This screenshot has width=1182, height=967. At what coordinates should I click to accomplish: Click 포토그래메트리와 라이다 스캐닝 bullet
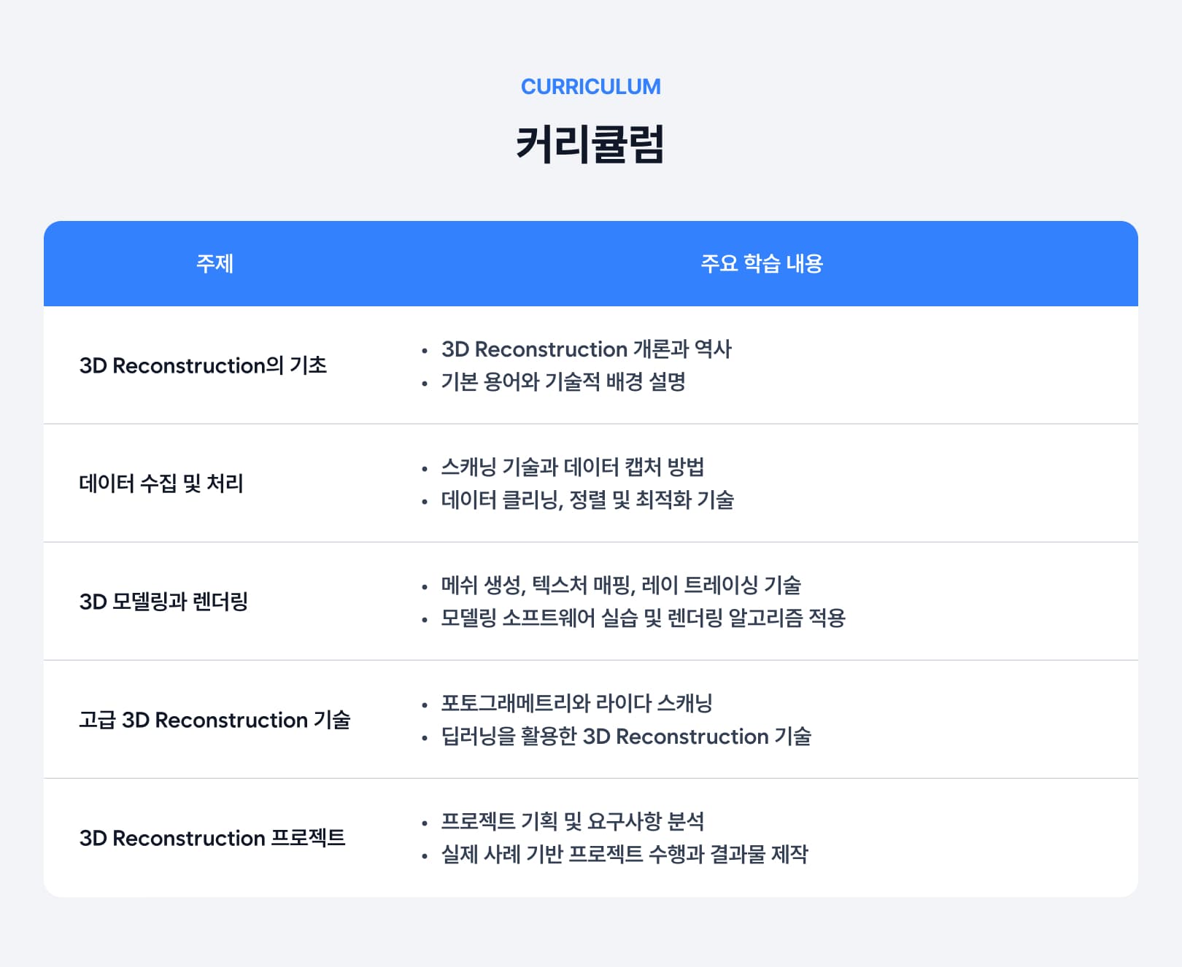click(576, 704)
